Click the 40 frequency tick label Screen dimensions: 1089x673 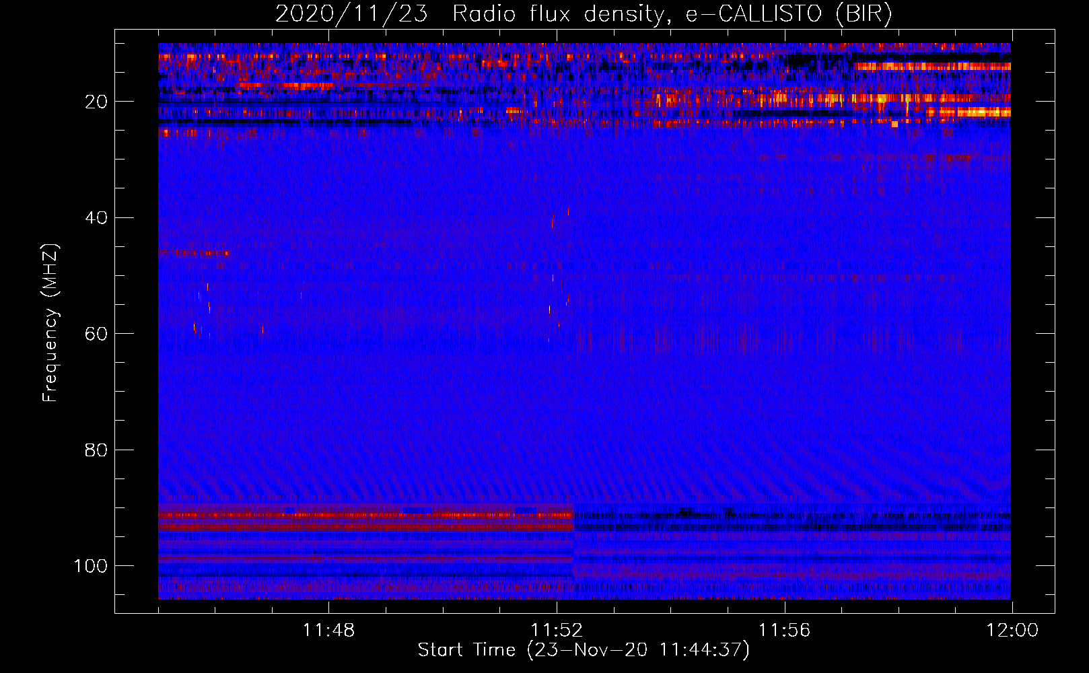coord(96,218)
